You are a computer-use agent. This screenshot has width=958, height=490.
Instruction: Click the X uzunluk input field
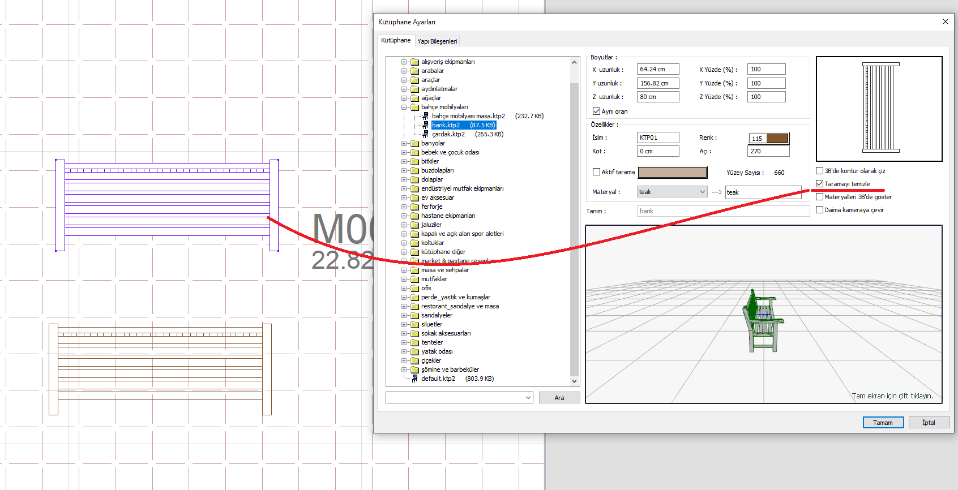point(657,69)
